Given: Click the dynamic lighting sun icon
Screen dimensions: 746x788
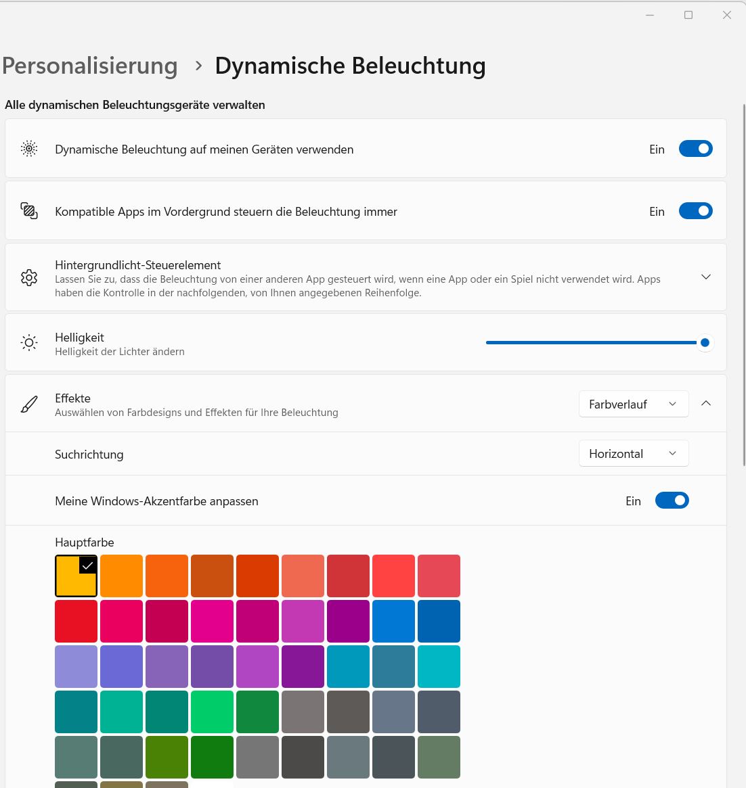Looking at the screenshot, I should [29, 149].
